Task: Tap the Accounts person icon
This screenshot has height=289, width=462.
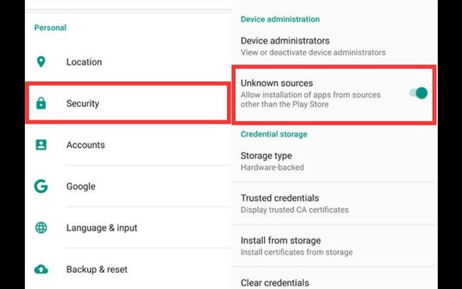Action: coord(41,145)
